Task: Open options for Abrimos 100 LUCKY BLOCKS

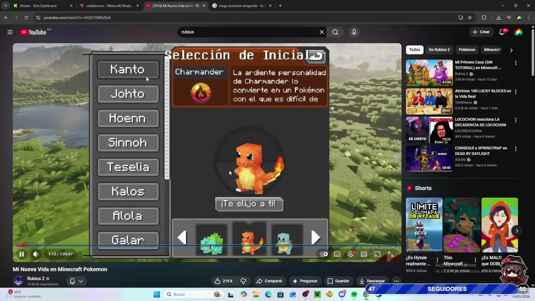Action: coord(516,92)
